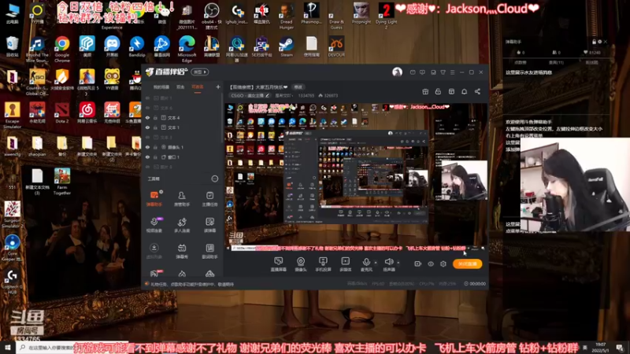
Task: Click the 修改 button beside stream title
Action: tap(298, 87)
